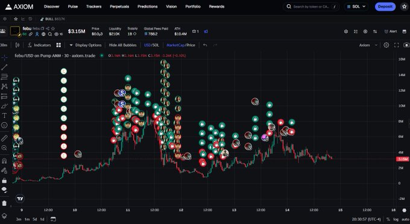
Task: Click Hide All Bubbles
Action: click(x=122, y=45)
